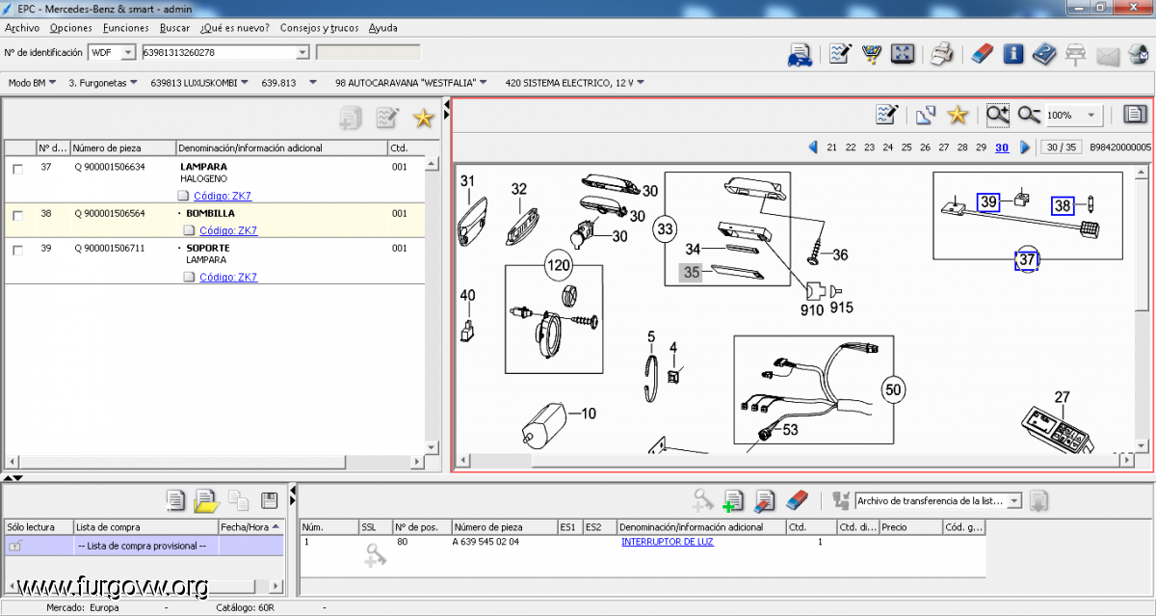This screenshot has height=616, width=1156.
Task: Tick the checkbox for BOMBILLA row 38
Action: click(18, 216)
